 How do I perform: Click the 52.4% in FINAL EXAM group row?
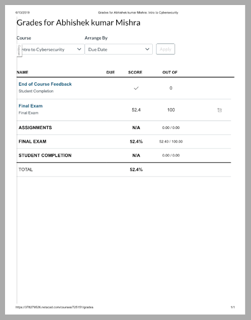click(136, 141)
